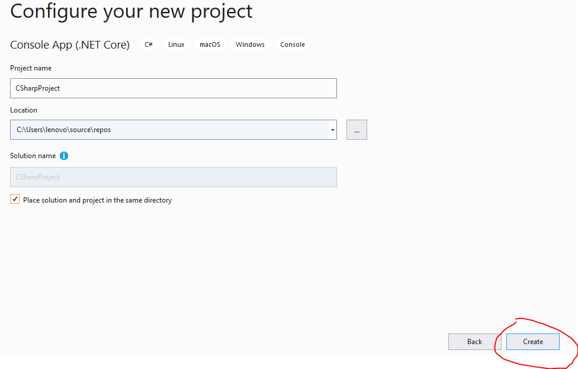This screenshot has width=578, height=369.
Task: Click the 'Configure your new project' heading
Action: [131, 11]
